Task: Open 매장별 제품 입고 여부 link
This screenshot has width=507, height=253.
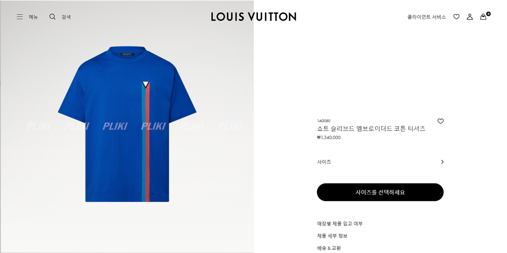Action: [x=340, y=223]
